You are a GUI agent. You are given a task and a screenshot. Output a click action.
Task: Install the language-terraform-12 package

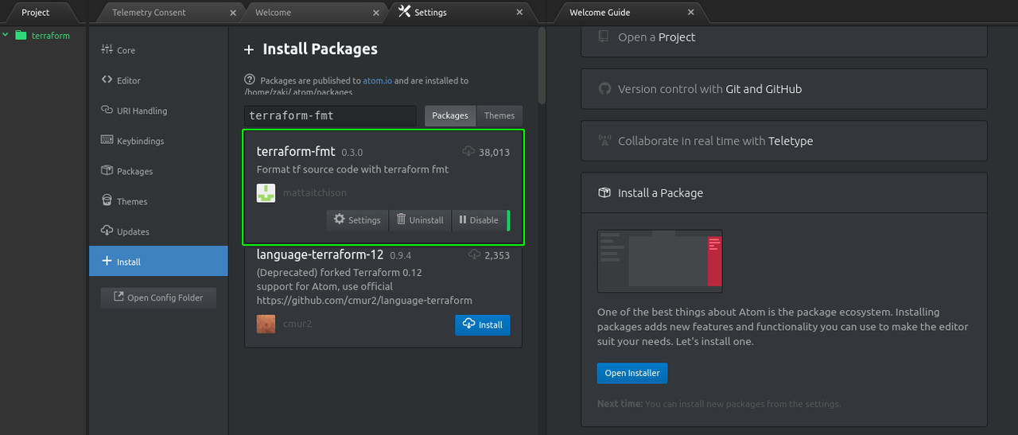(x=483, y=324)
